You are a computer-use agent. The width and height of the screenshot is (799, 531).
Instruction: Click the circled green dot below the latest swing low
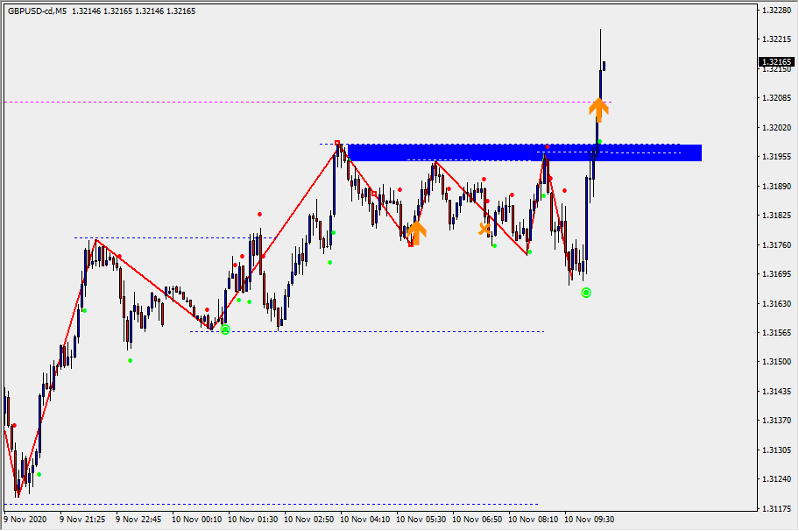[x=586, y=293]
